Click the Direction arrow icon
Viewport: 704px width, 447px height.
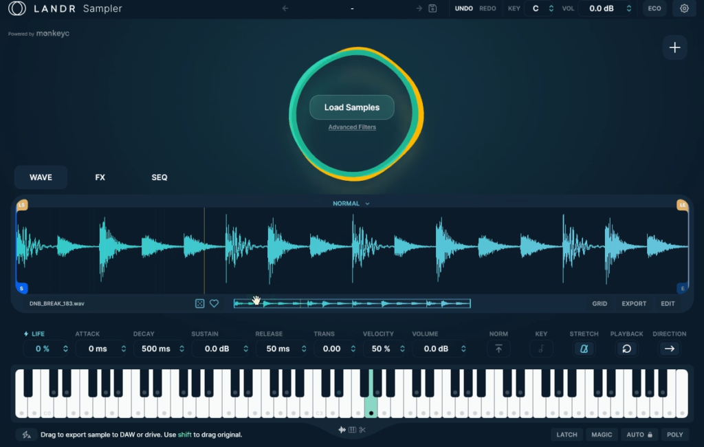669,349
